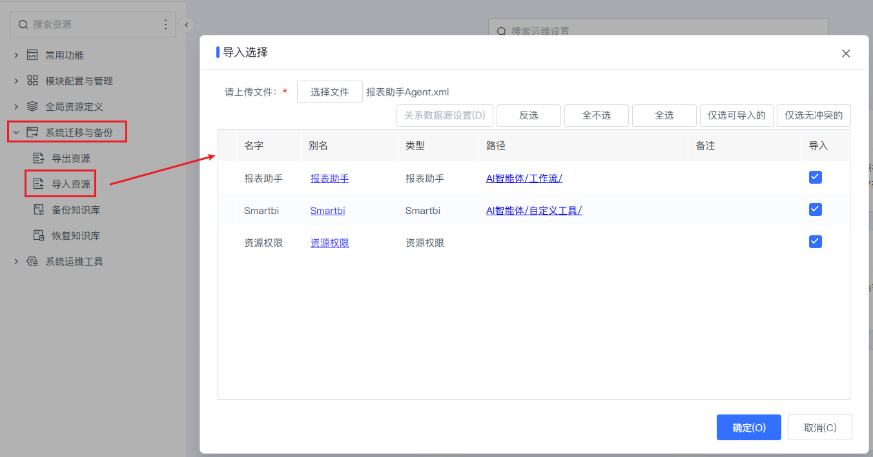873x457 pixels.
Task: Open the 恢复知识库 menu item
Action: (x=76, y=236)
